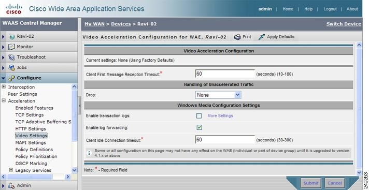Screen dimensions: 369x190
Task: Click the Apply Defaults icon
Action: [261, 37]
